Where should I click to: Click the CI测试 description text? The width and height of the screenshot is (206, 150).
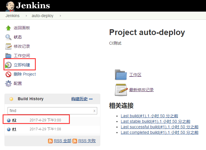tap(115, 43)
